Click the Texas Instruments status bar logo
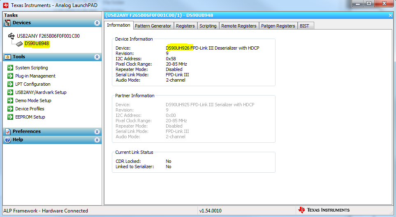This screenshot has height=217, width=396. pos(301,210)
